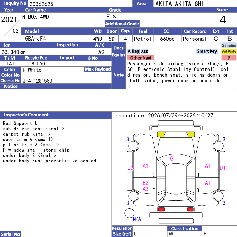The height and width of the screenshot is (237, 237).
Task: Click the left red tail light on diagram
Action: tap(161, 209)
